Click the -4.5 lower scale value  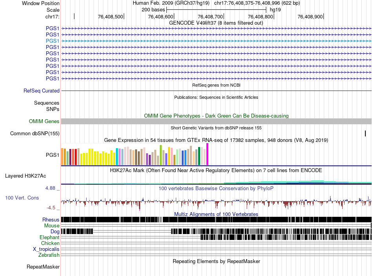(51, 208)
